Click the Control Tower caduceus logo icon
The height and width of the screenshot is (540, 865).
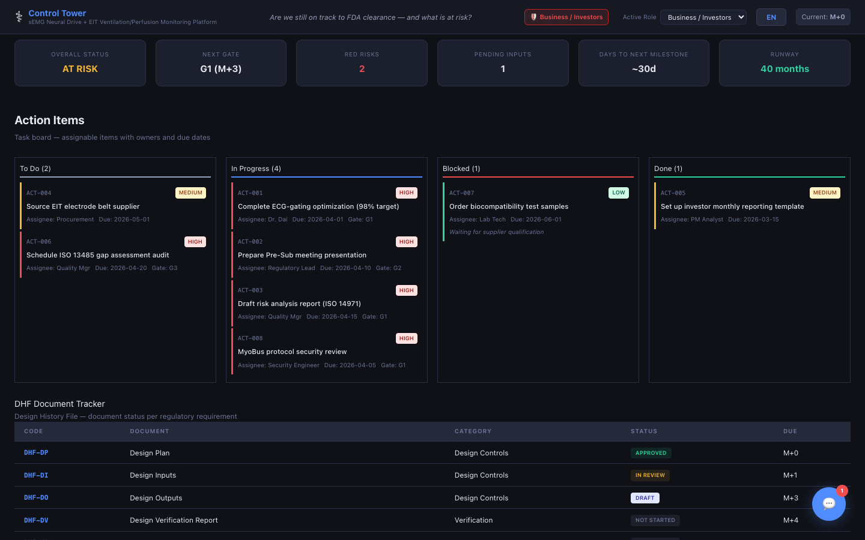point(19,17)
